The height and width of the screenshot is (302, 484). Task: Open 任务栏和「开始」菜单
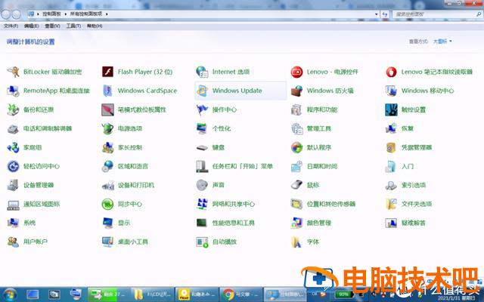(x=234, y=166)
